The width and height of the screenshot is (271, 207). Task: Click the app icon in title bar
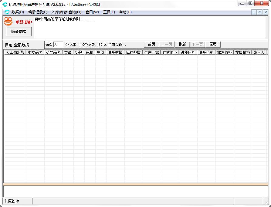(5, 4)
